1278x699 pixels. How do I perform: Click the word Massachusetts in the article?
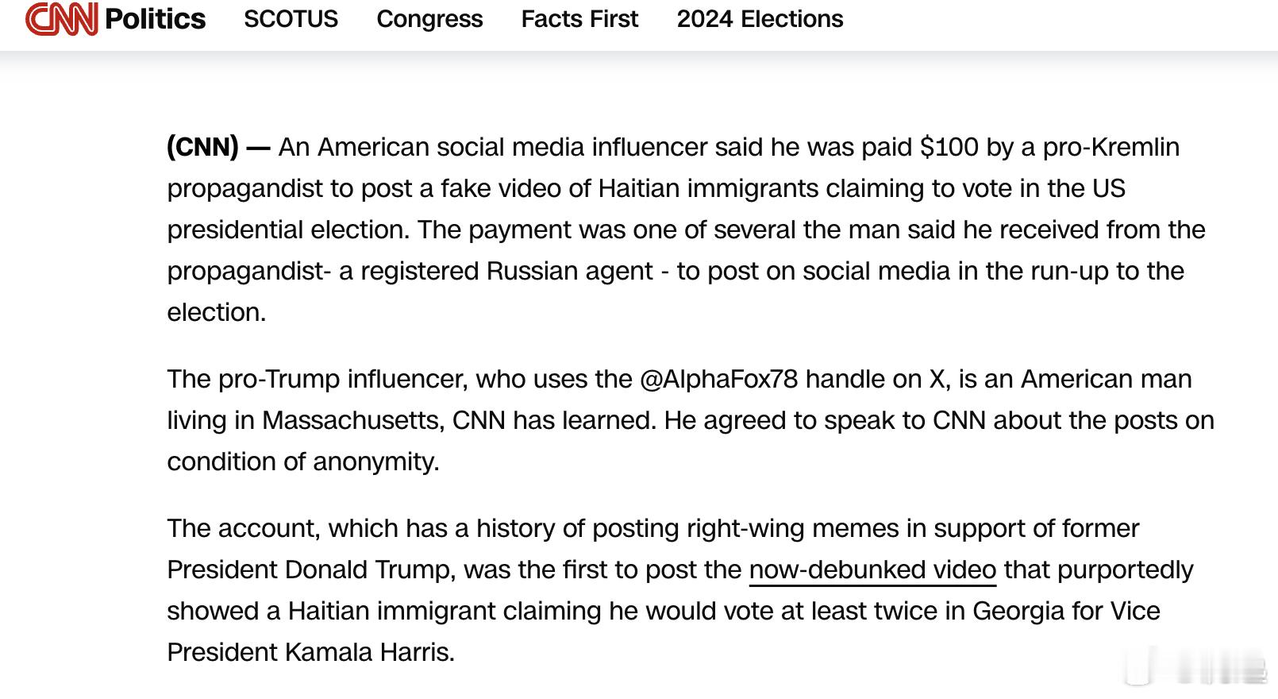coord(352,420)
